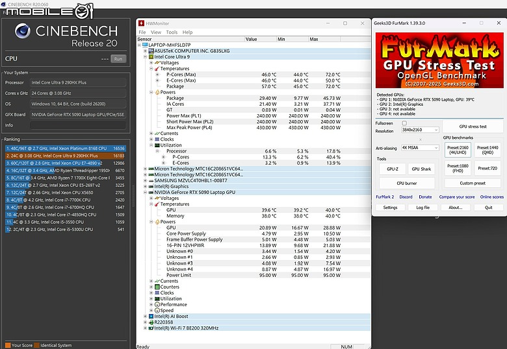Select the Intel Xeon Platinum 8168 ranking row
Viewport: 507px width, 349px height.
(x=65, y=149)
